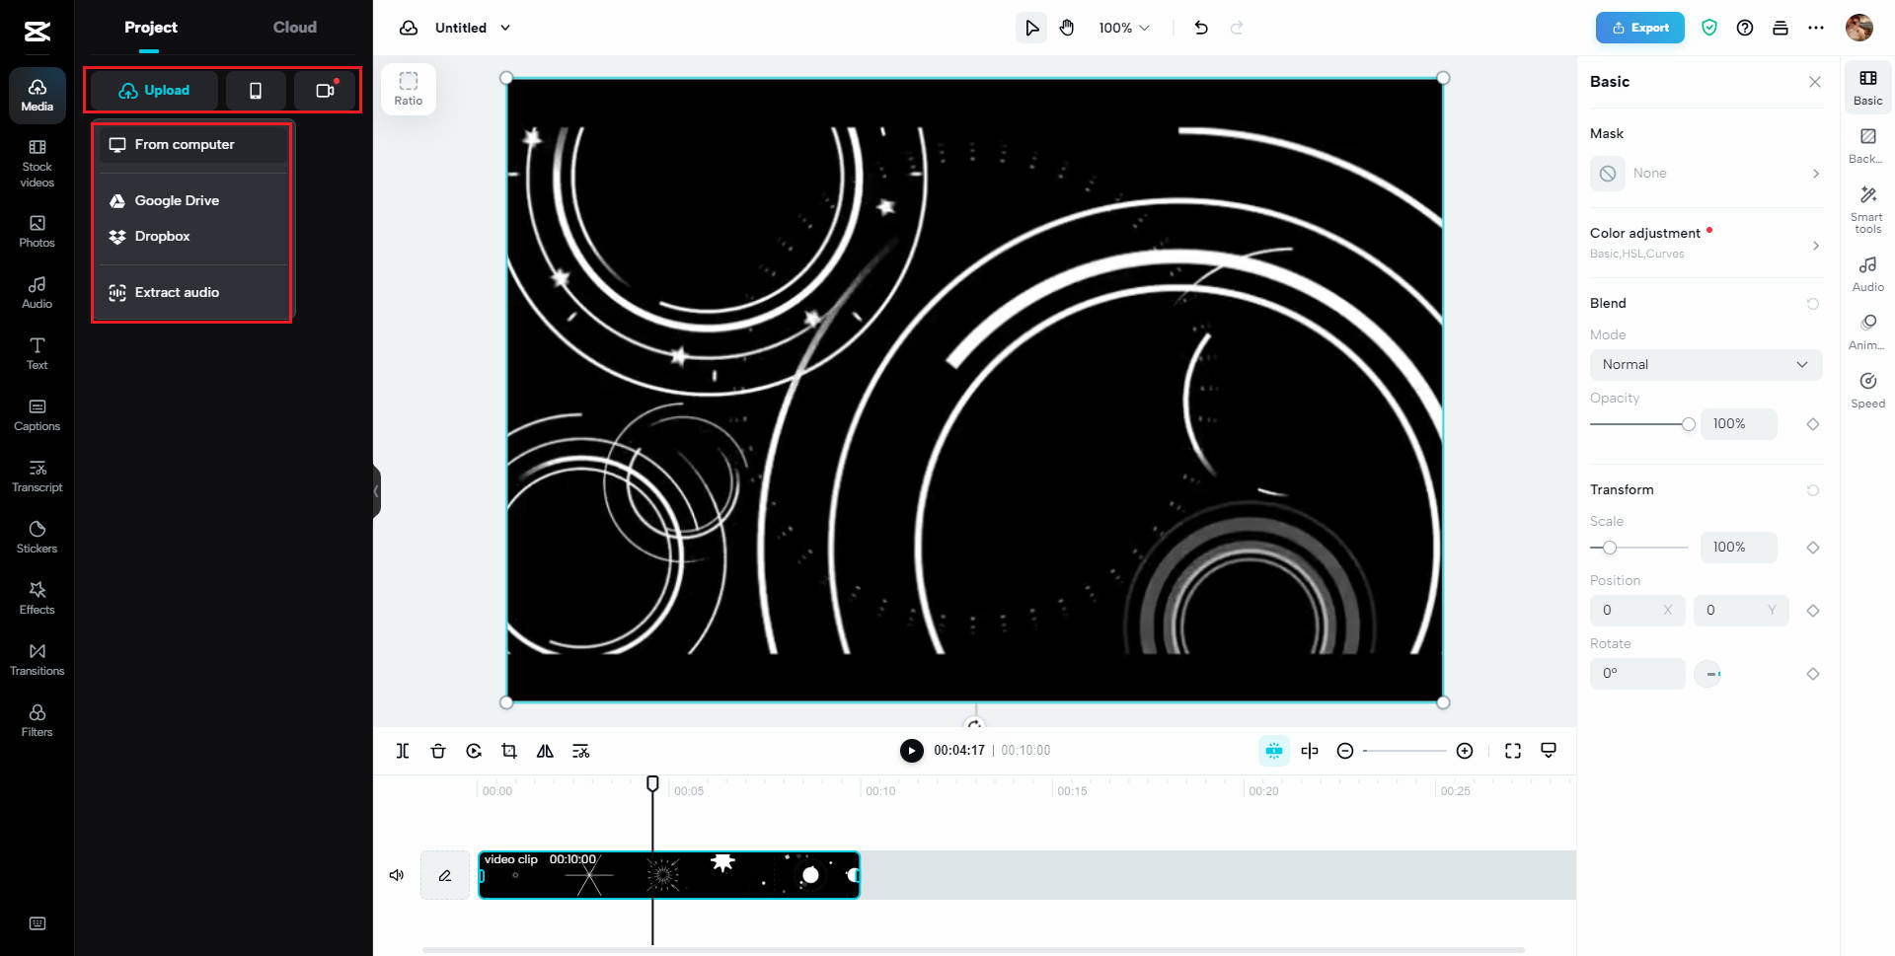Click the Export button
The width and height of the screenshot is (1895, 956).
pos(1639,28)
